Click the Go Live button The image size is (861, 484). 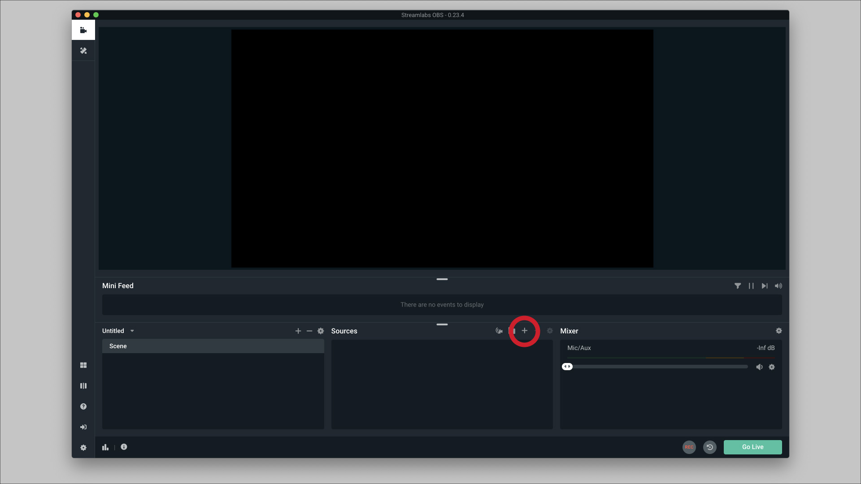pos(753,447)
